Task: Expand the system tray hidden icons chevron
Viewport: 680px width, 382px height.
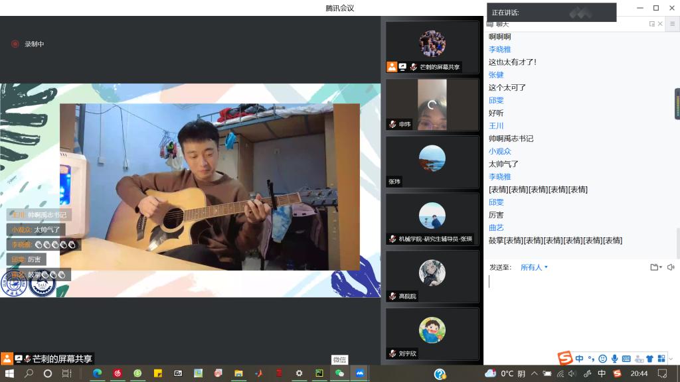Action: coord(535,373)
